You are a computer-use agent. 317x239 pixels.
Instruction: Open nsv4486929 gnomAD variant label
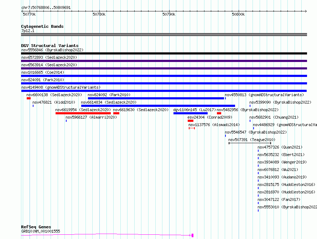coord(285,125)
